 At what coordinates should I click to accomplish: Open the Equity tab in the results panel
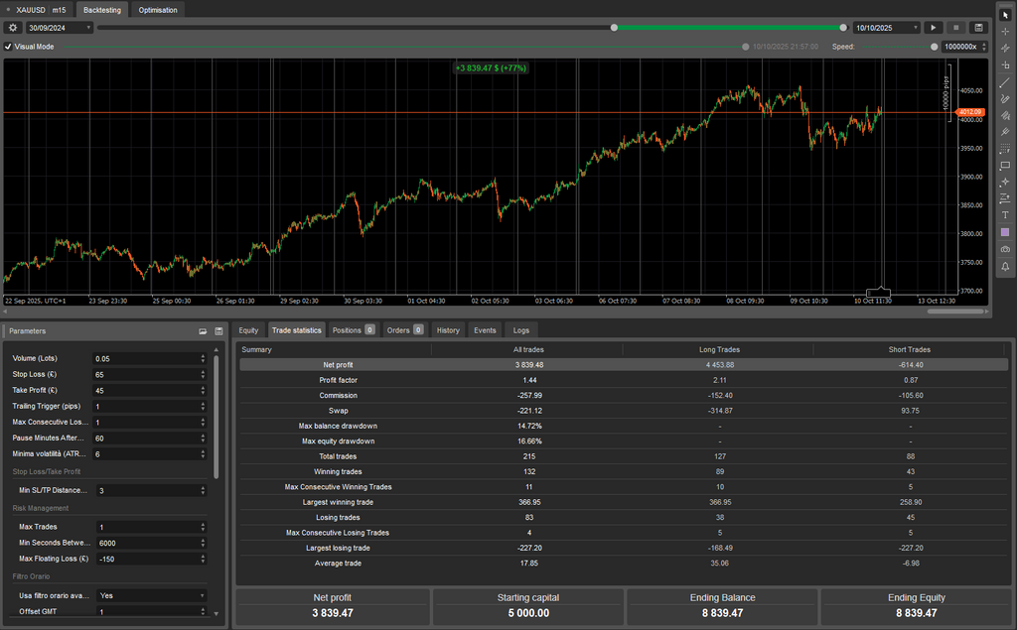pyautogui.click(x=250, y=329)
